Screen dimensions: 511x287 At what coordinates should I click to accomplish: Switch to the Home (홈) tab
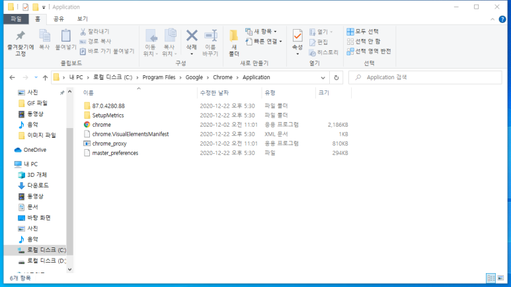click(38, 19)
